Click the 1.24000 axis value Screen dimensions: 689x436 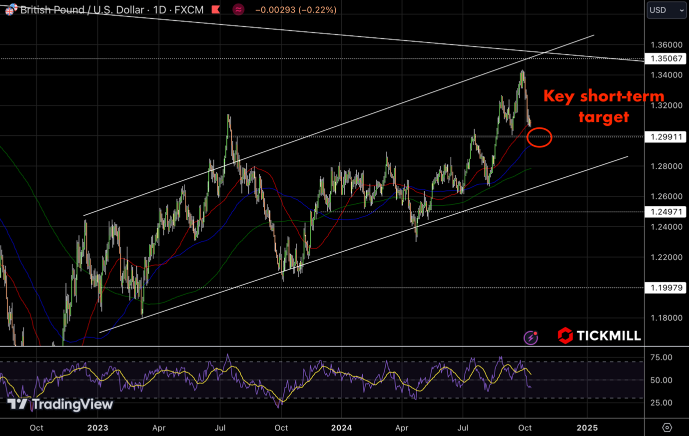click(x=667, y=227)
